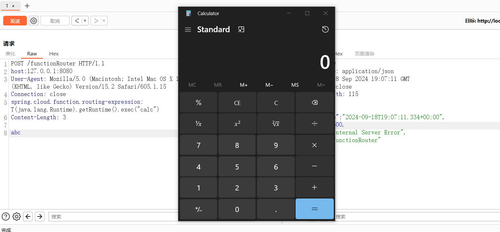Click the backspace key in Calculator

(314, 102)
